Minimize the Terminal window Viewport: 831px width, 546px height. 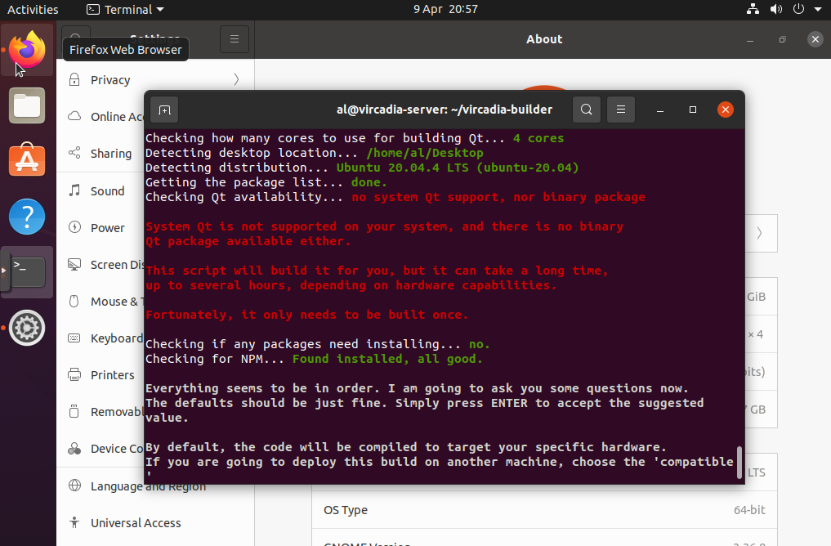[660, 110]
